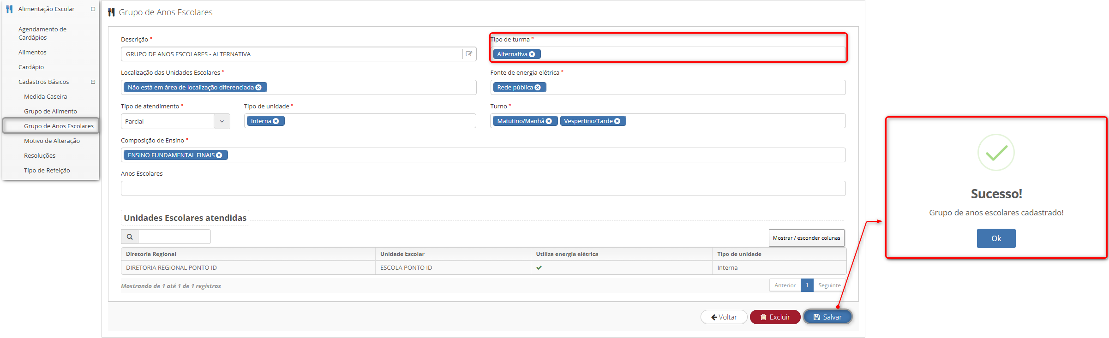Viewport: 1109px width, 338px height.
Task: Click Mostrar / esconder colunas button
Action: [x=806, y=238]
